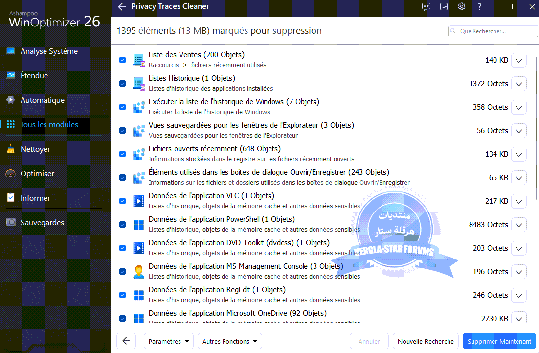Uncheck the RegEdit data checkbox
This screenshot has height=353, width=539.
122,295
